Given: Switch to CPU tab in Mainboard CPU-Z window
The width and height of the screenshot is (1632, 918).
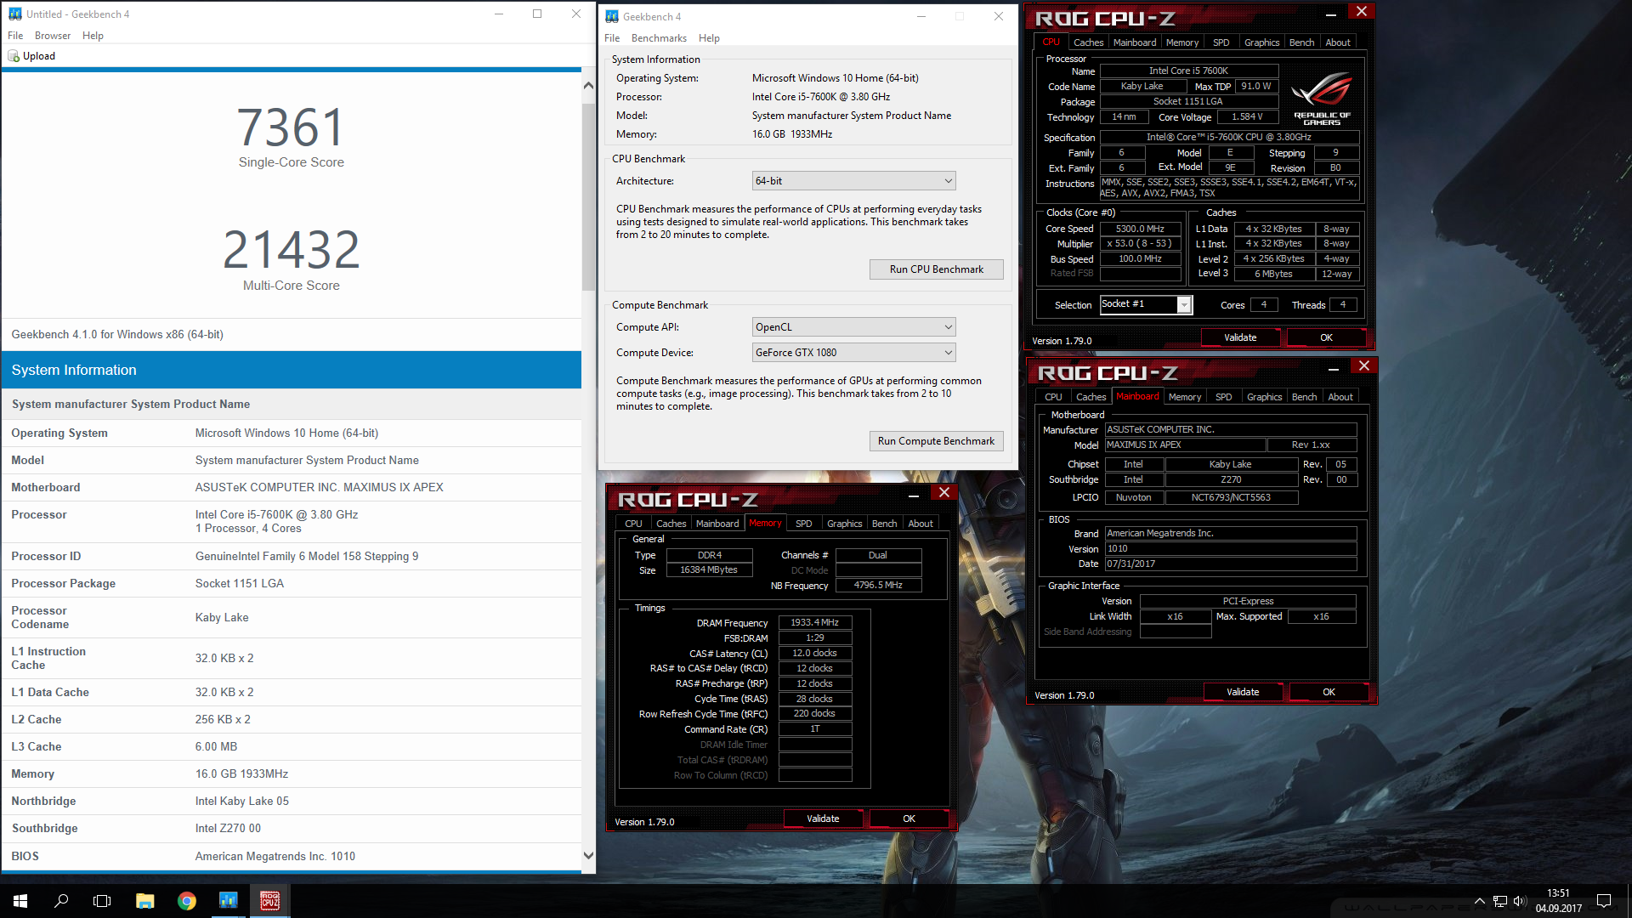Looking at the screenshot, I should point(1053,397).
